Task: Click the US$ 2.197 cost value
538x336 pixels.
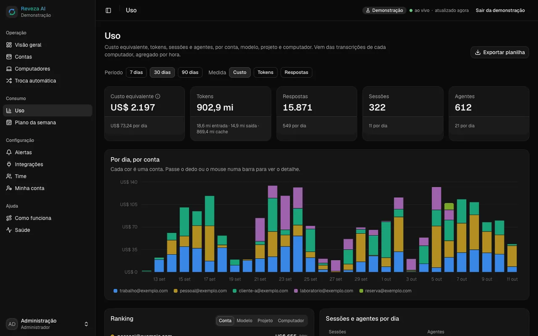Action: [x=133, y=107]
